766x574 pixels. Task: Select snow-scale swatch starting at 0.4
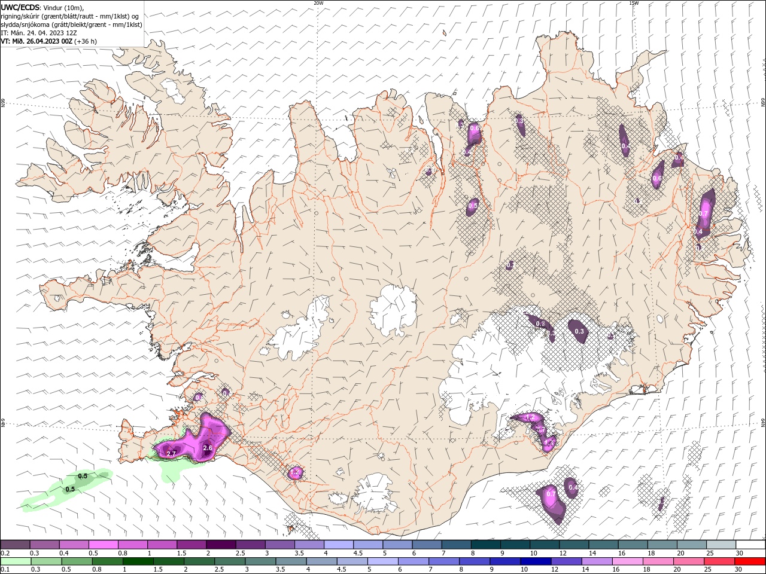pos(74,545)
